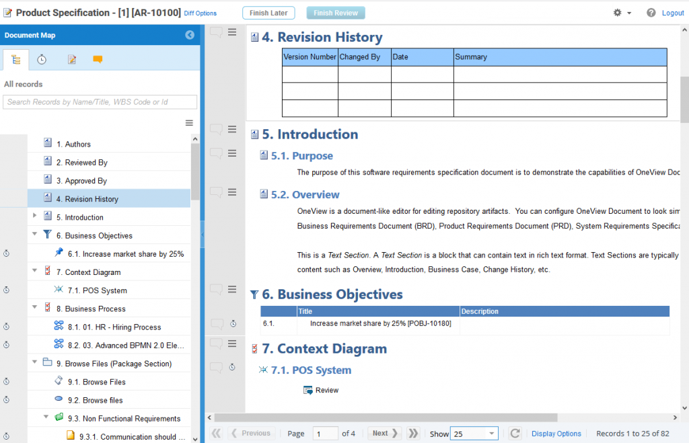This screenshot has width=689, height=443.
Task: Click the help question mark icon
Action: click(x=651, y=13)
